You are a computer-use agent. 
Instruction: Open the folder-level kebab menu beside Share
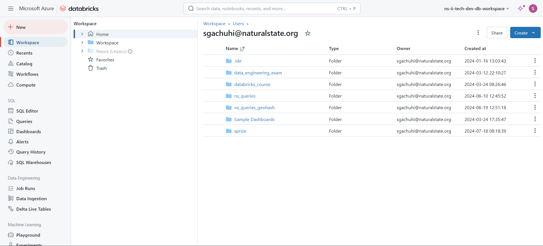(x=478, y=33)
